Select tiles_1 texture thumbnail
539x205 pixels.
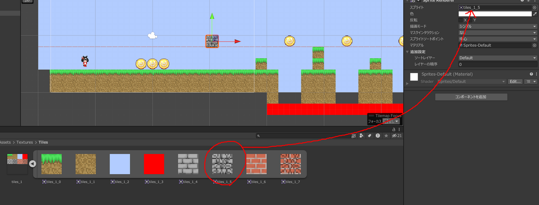pos(17,164)
